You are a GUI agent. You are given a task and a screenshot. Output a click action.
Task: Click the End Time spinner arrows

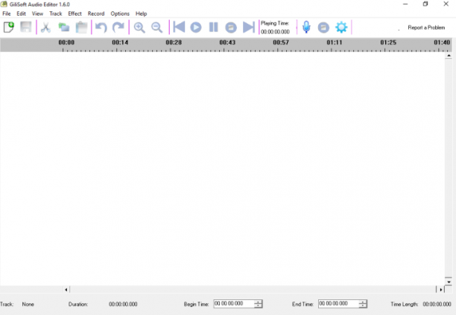click(363, 304)
